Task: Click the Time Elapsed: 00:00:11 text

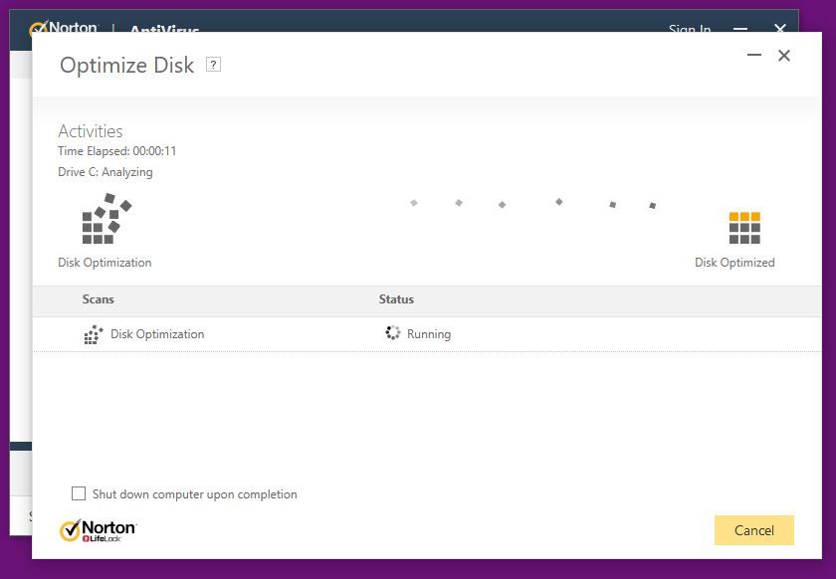Action: coord(116,151)
